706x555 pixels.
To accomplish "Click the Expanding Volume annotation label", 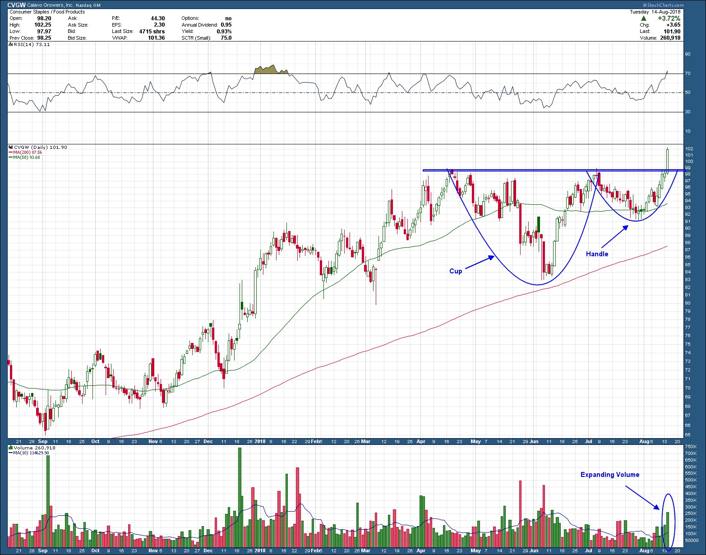I will (609, 475).
